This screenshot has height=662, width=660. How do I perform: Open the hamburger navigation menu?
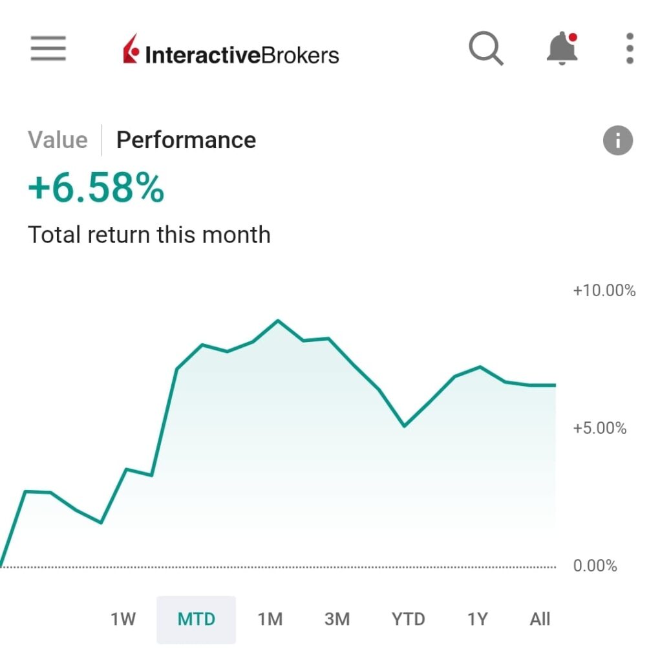tap(48, 48)
